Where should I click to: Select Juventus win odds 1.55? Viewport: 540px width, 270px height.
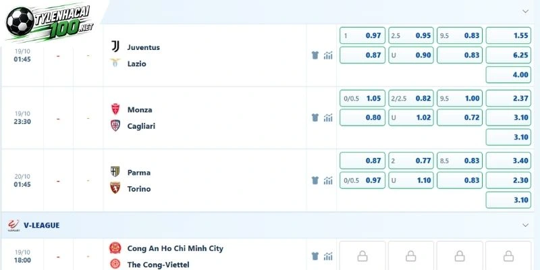click(x=508, y=36)
